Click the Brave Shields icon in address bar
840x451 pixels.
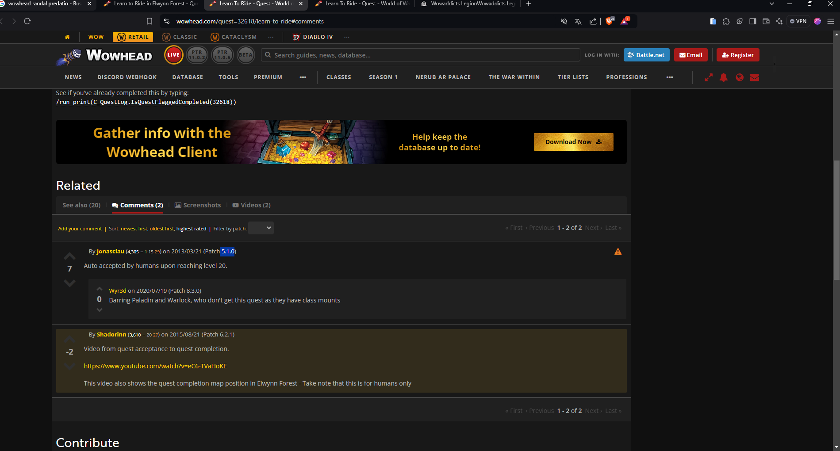(609, 21)
